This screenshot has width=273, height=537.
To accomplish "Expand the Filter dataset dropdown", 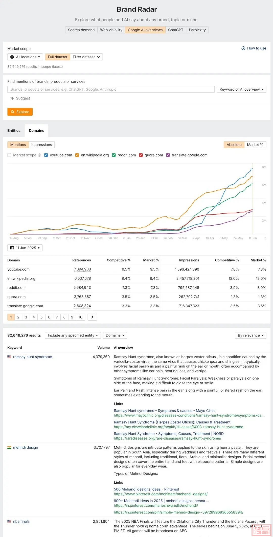I will 86,57.
